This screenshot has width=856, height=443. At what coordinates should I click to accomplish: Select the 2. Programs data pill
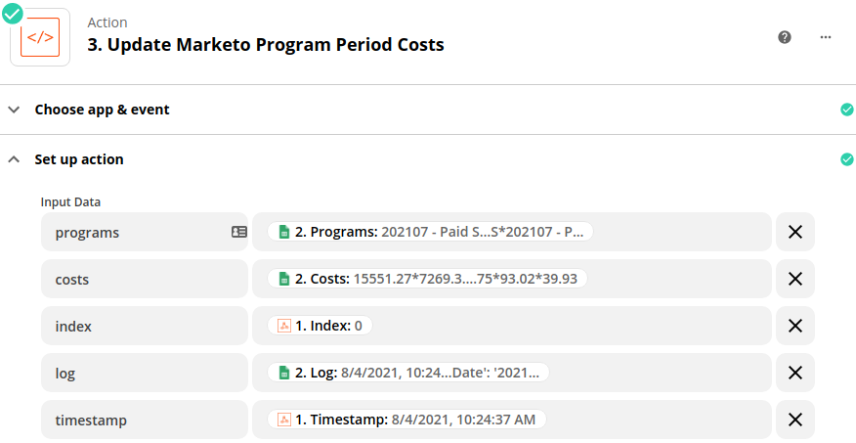(430, 232)
